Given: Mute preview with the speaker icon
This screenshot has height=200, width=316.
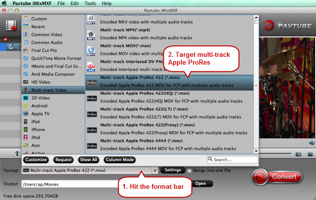Looking at the screenshot, I should (312, 143).
